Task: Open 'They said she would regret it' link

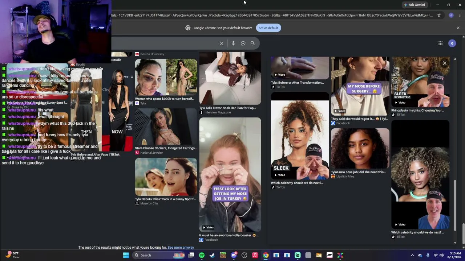Action: (x=359, y=119)
